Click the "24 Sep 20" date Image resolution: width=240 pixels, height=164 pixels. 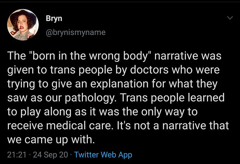pyautogui.click(x=50, y=155)
